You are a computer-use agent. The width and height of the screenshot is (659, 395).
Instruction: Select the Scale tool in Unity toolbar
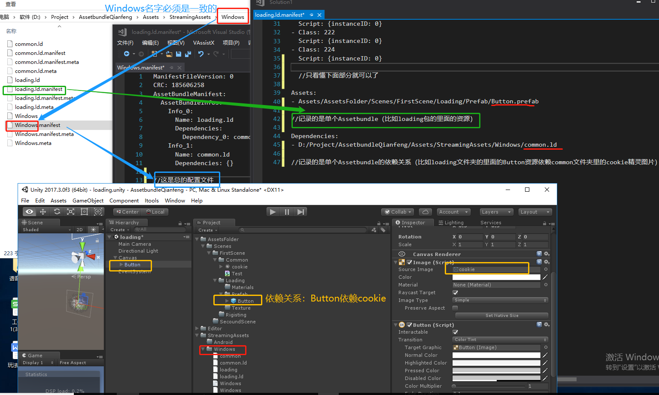tap(70, 211)
